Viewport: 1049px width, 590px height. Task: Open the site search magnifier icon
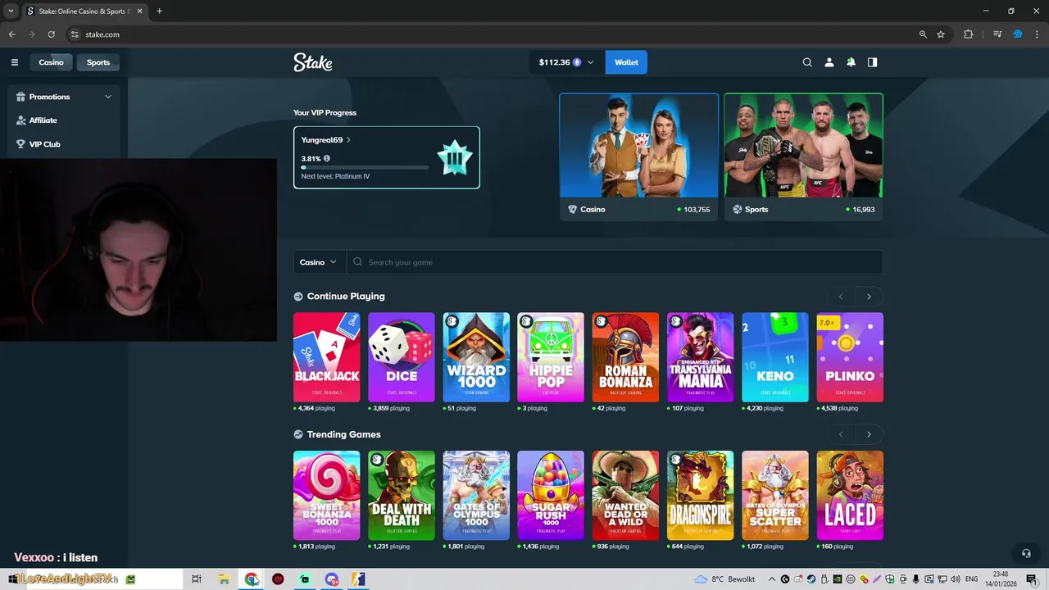(807, 62)
